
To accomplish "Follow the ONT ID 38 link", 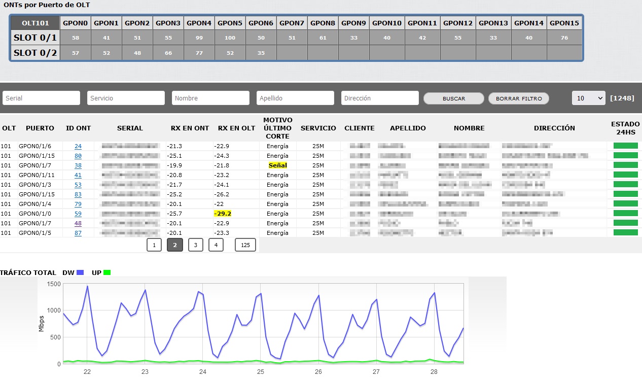I will 78,165.
